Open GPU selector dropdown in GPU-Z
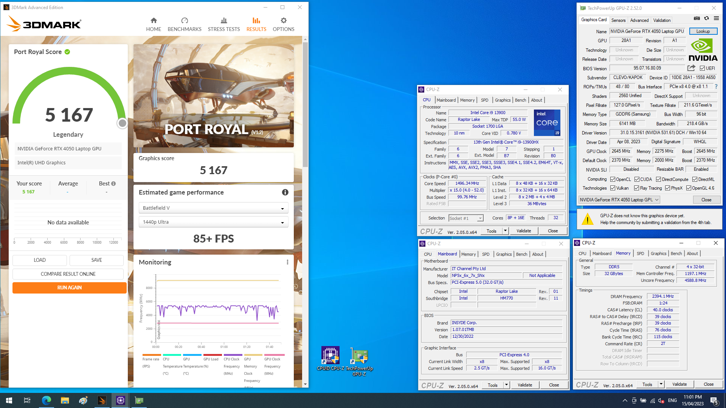The width and height of the screenshot is (726, 408). click(619, 200)
